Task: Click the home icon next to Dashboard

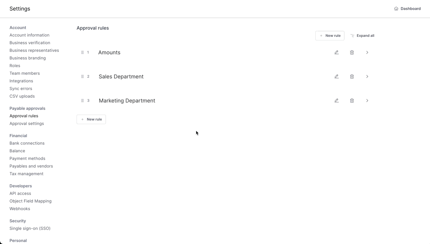Action: (x=396, y=8)
